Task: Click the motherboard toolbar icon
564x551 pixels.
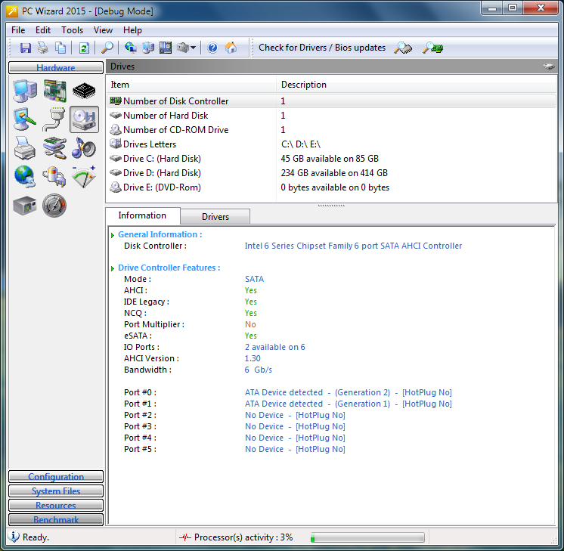Action: point(166,48)
